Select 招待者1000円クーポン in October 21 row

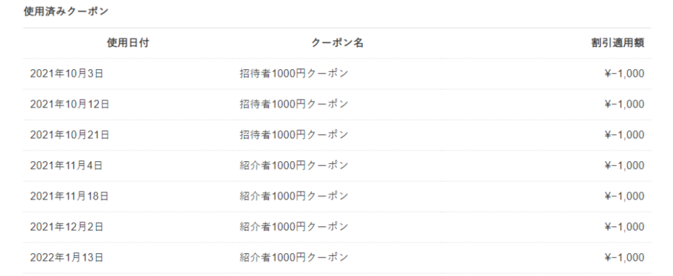pyautogui.click(x=293, y=135)
